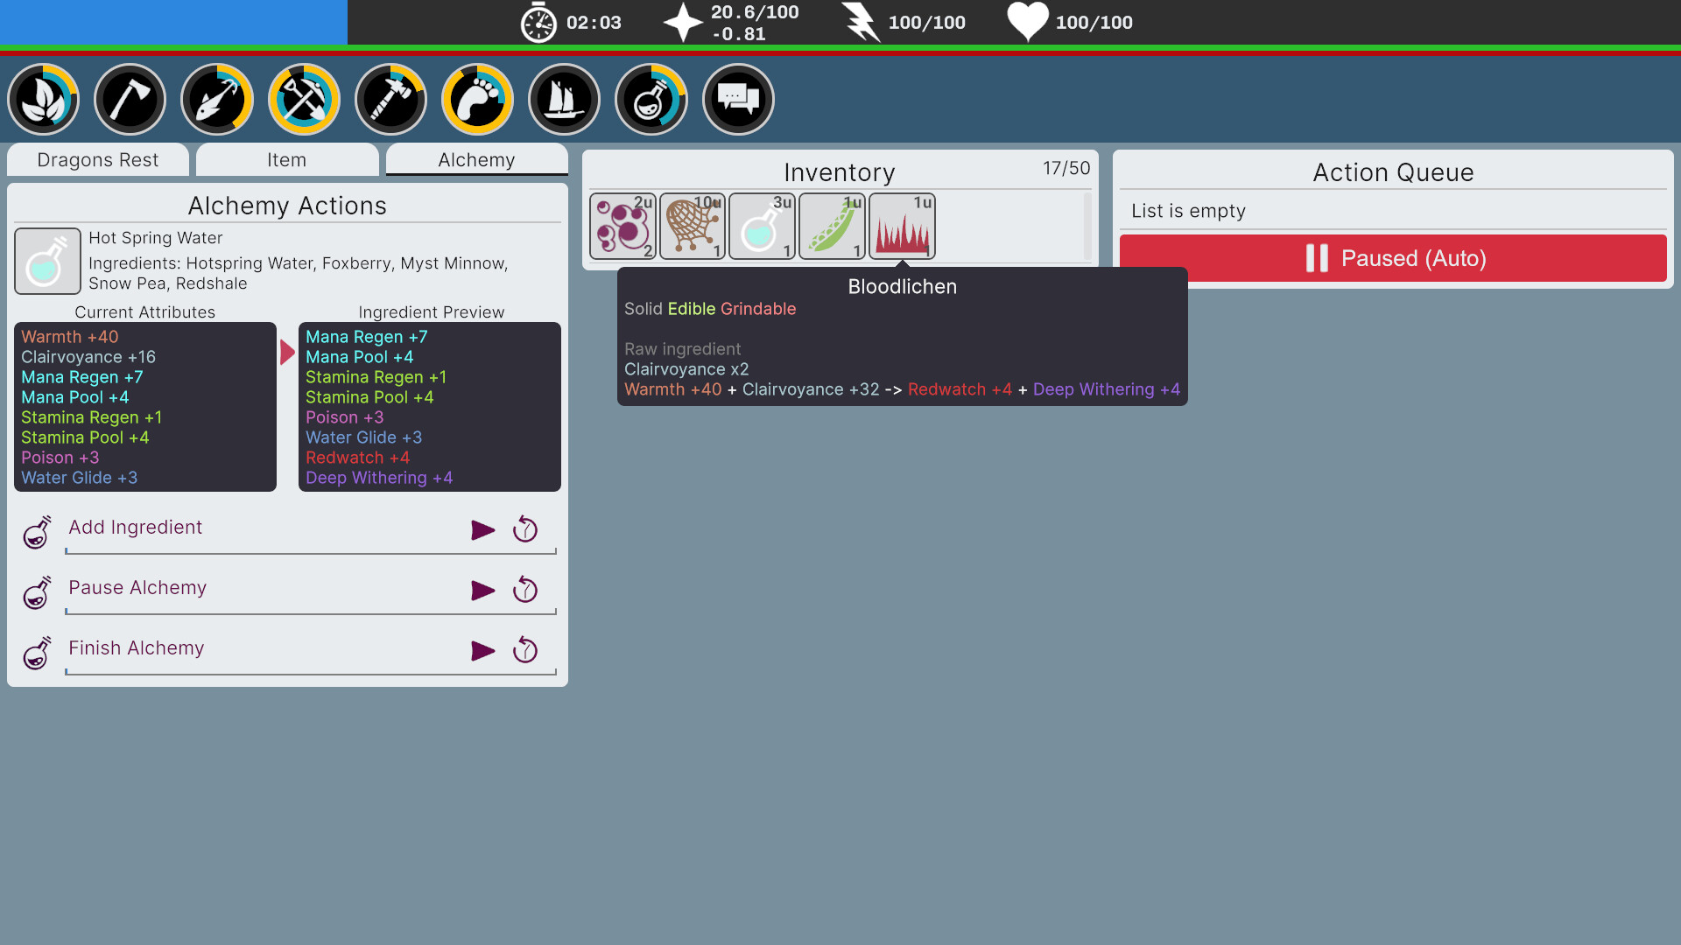This screenshot has width=1681, height=945.
Task: Select the Alchemy tab
Action: coord(476,159)
